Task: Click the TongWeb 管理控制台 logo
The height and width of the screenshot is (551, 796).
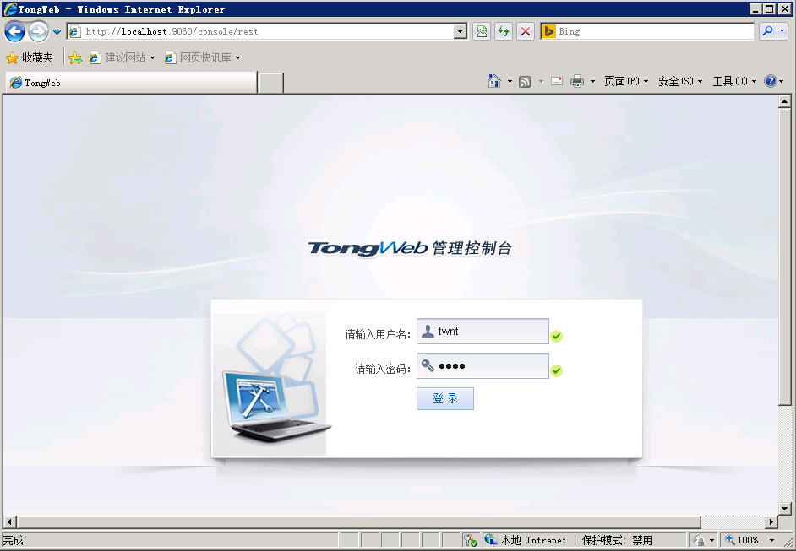Action: (x=410, y=248)
